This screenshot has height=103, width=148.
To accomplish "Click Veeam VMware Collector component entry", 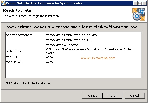I will (62, 45).
